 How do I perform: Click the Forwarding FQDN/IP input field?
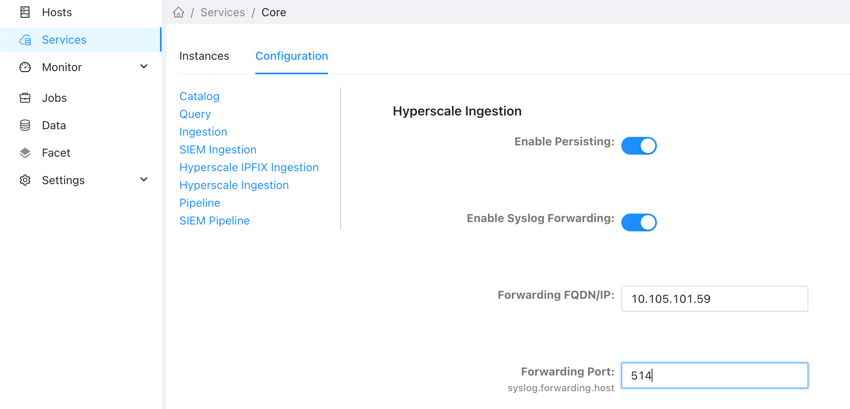714,299
